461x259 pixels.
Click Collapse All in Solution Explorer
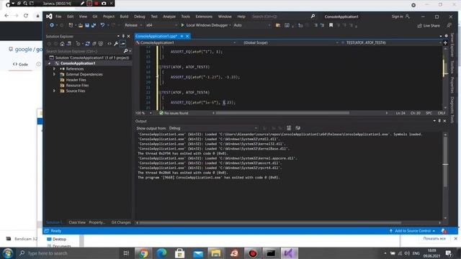[94, 44]
